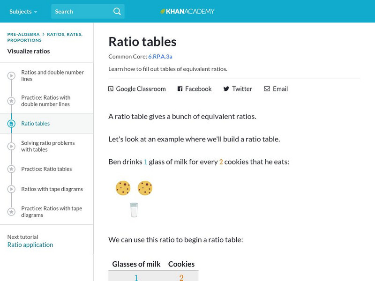375x281 pixels.
Task: Click the search magnifier icon
Action: pyautogui.click(x=117, y=11)
